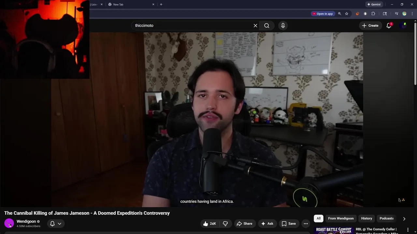Click the Create button

pos(370,25)
